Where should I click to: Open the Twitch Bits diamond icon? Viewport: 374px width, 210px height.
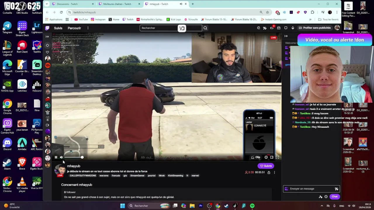(x=293, y=28)
